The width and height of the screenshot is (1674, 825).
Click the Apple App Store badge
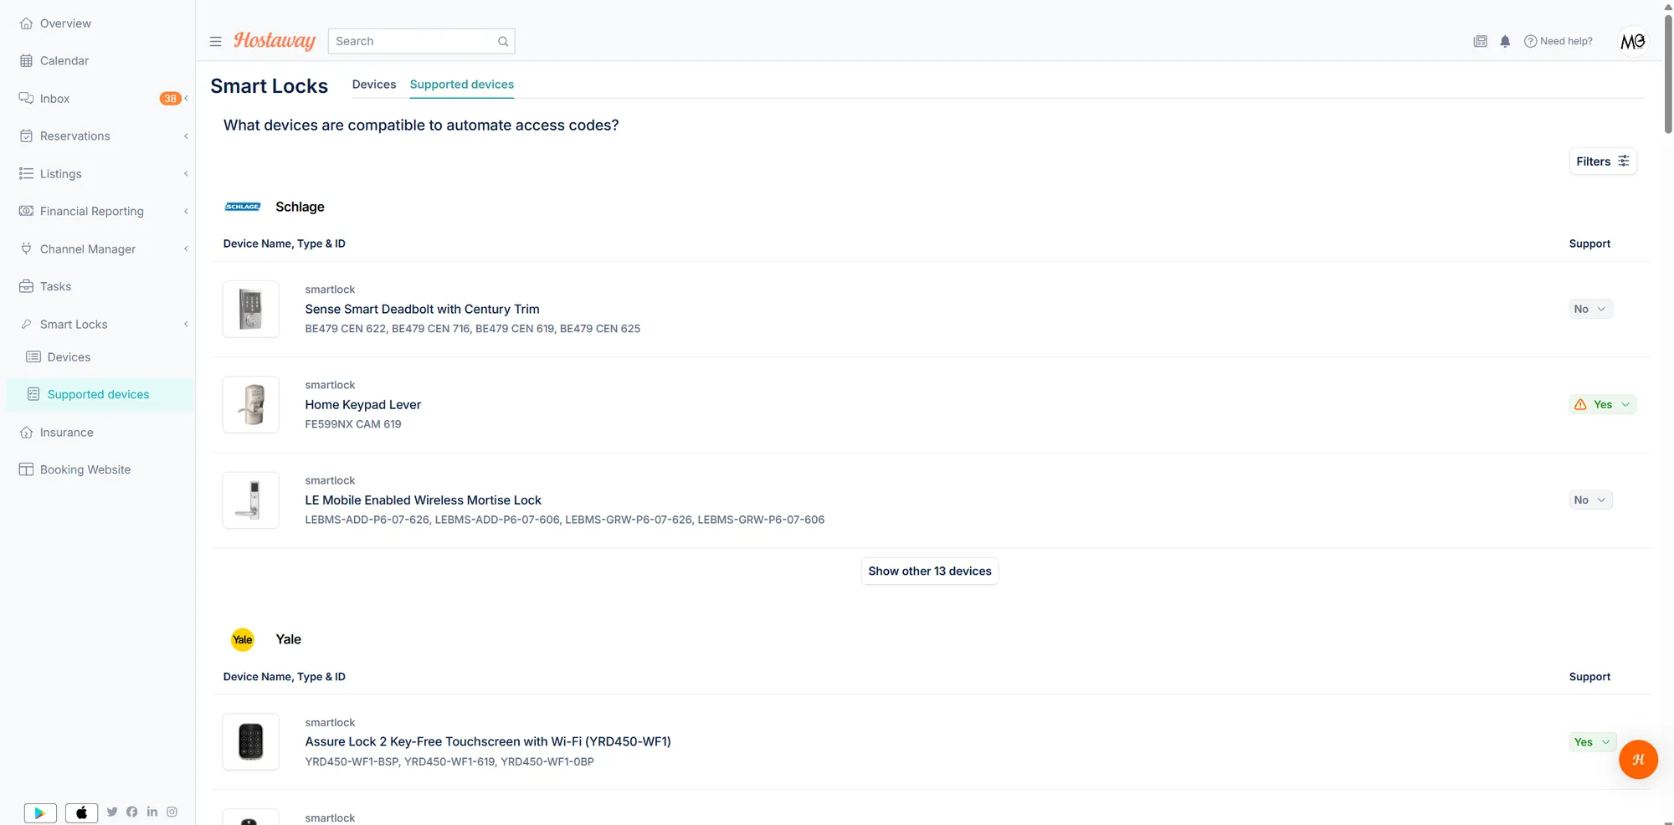point(81,812)
